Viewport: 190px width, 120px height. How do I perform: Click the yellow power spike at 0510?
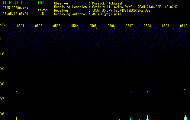pos(185,117)
